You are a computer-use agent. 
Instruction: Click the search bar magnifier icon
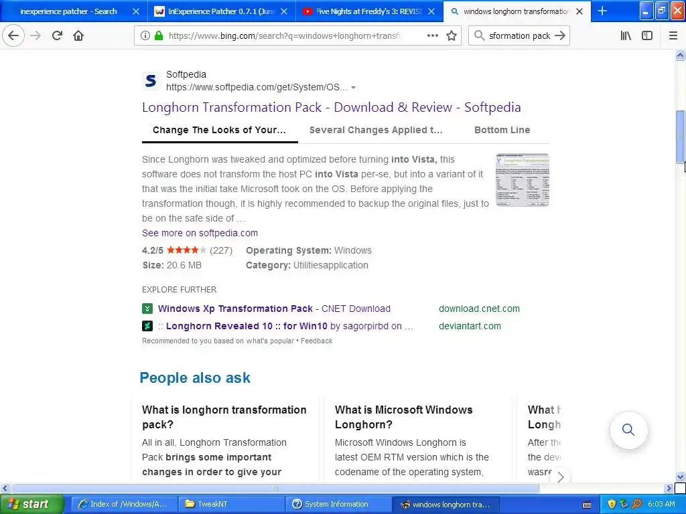(479, 35)
